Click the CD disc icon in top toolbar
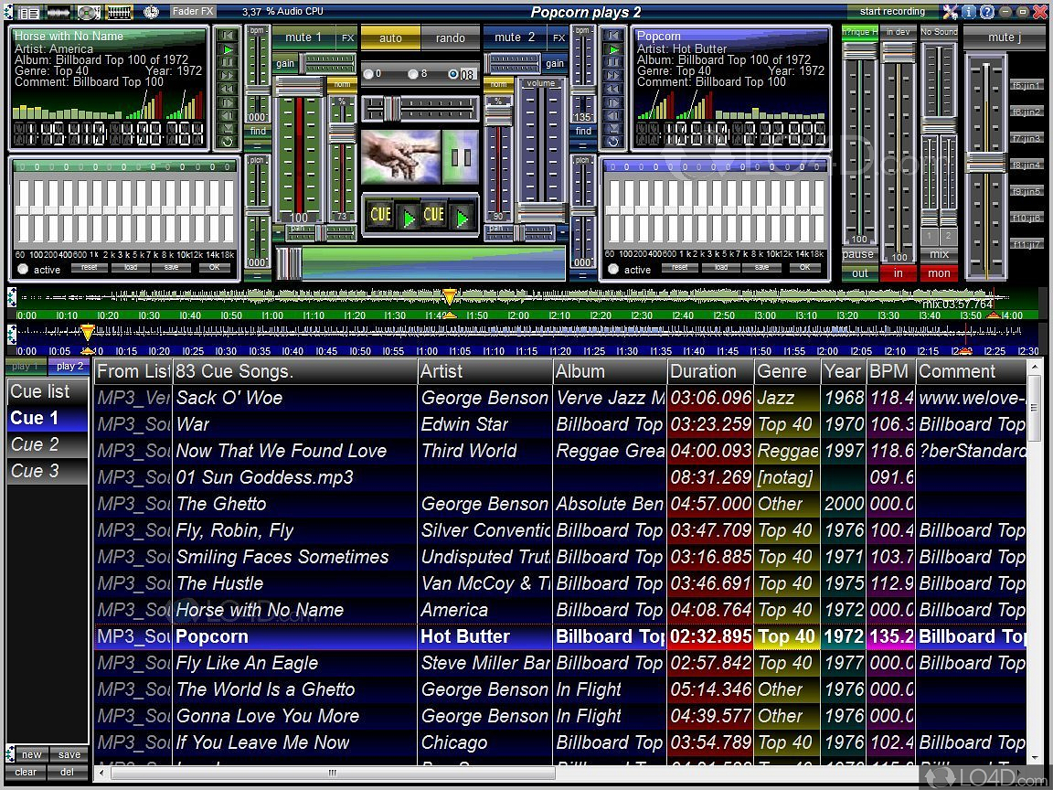This screenshot has width=1053, height=790. pos(88,12)
